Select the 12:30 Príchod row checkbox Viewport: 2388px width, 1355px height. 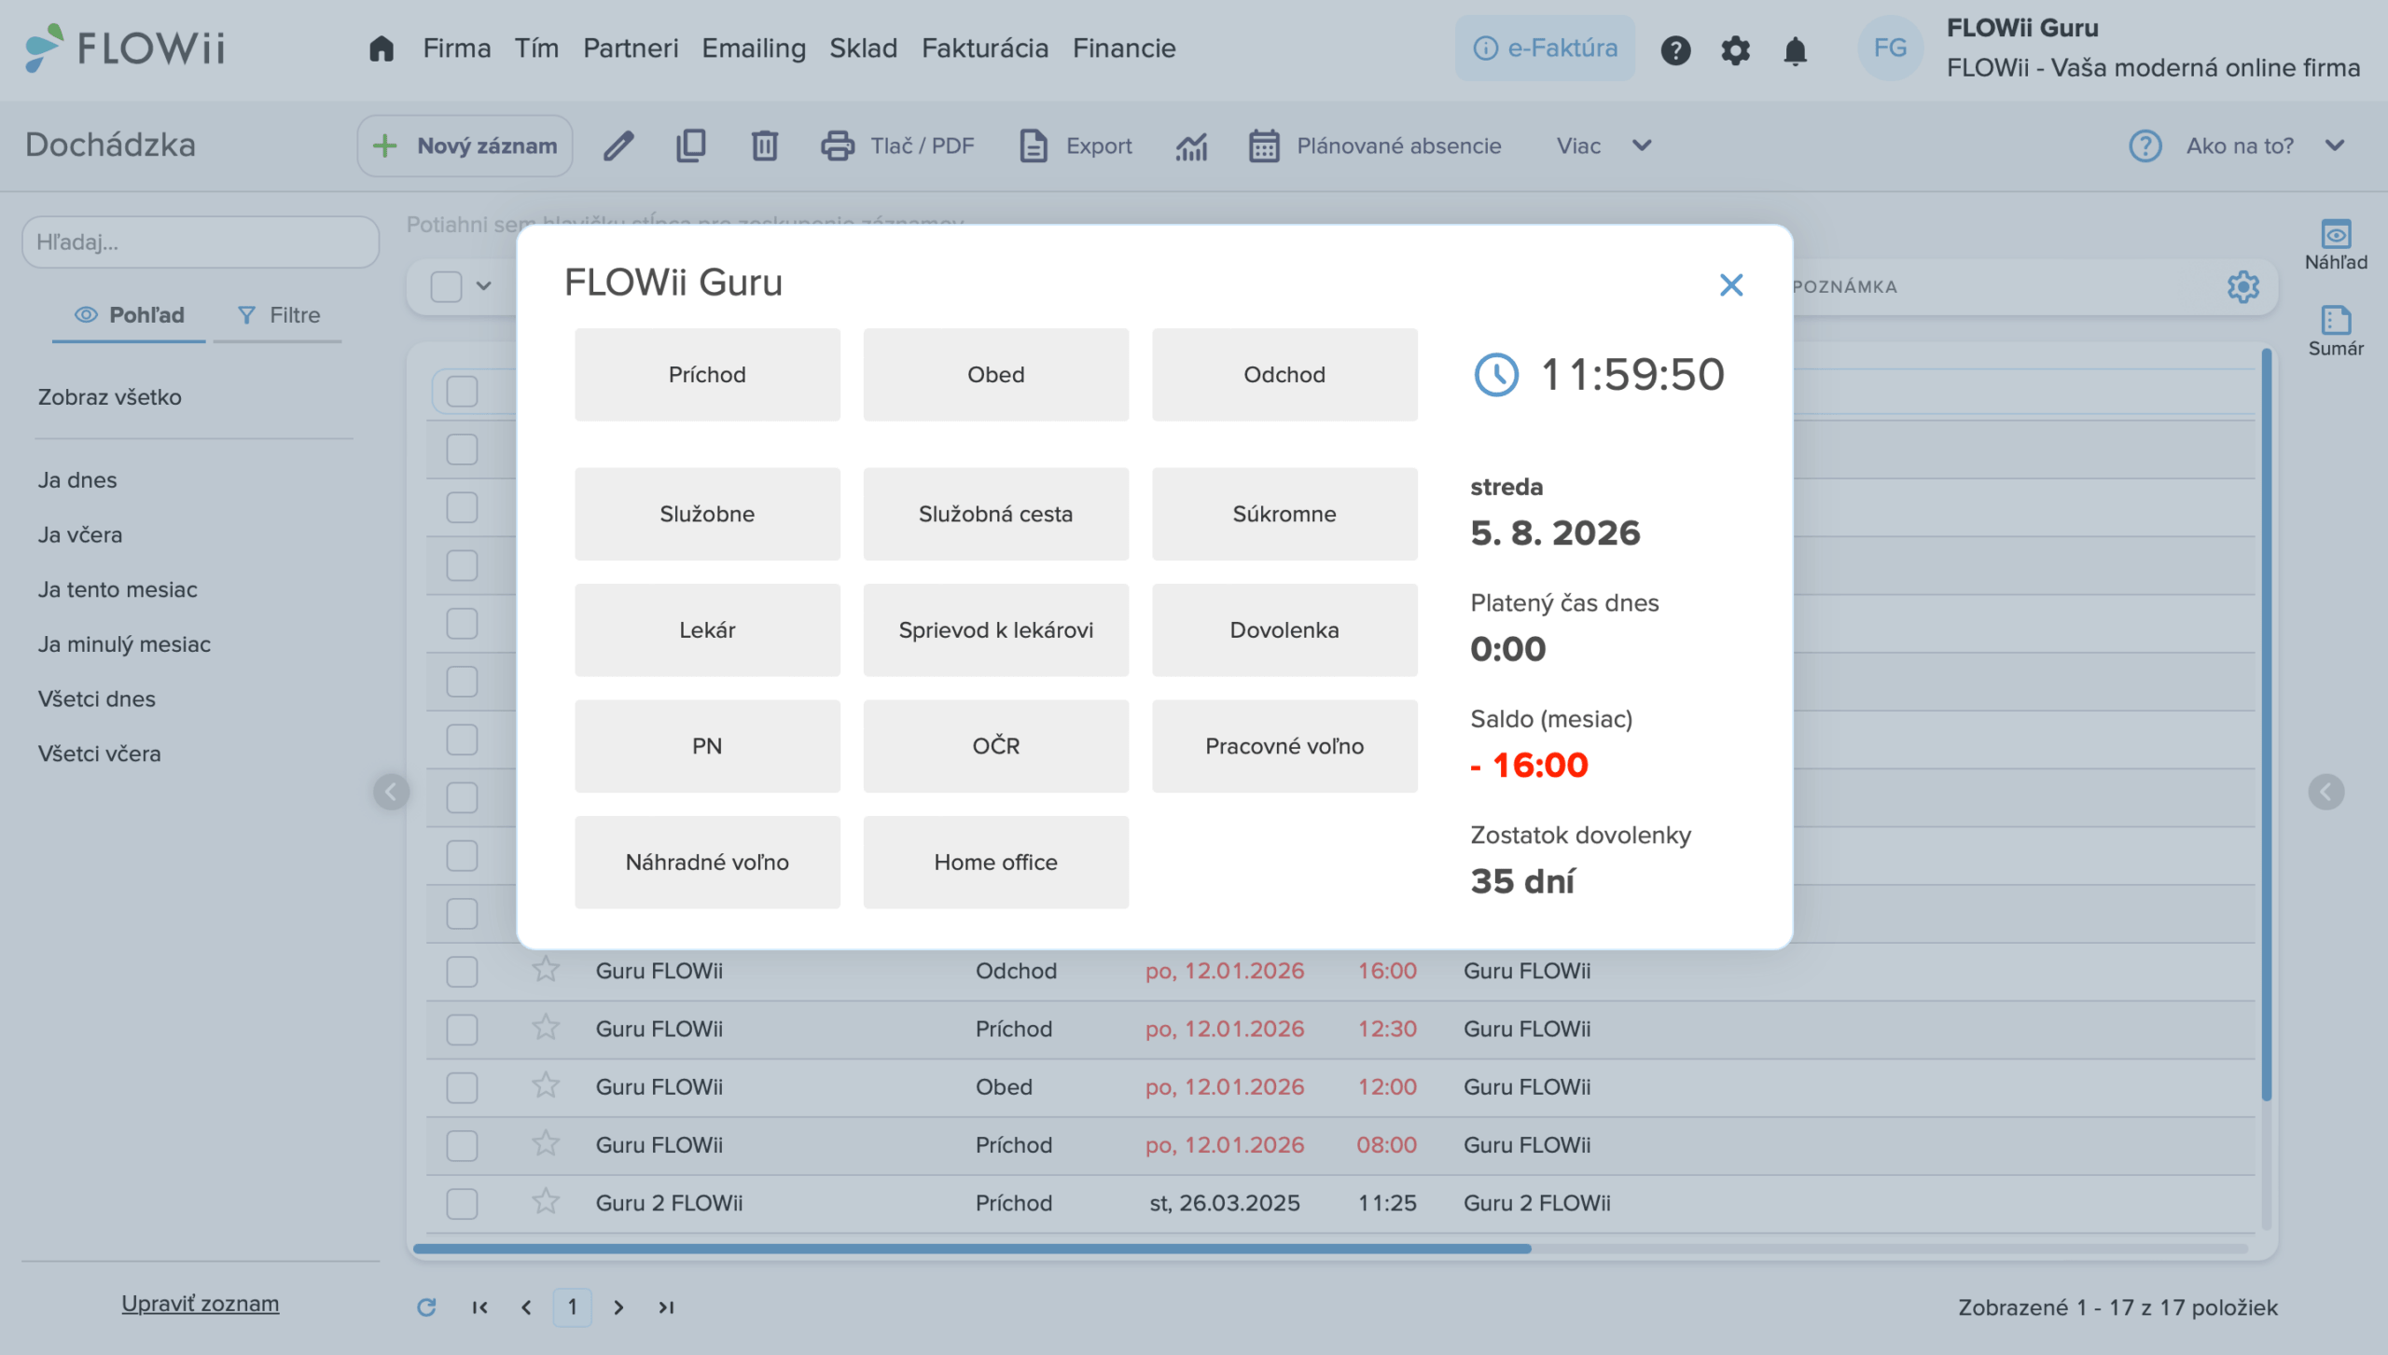pyautogui.click(x=462, y=1030)
